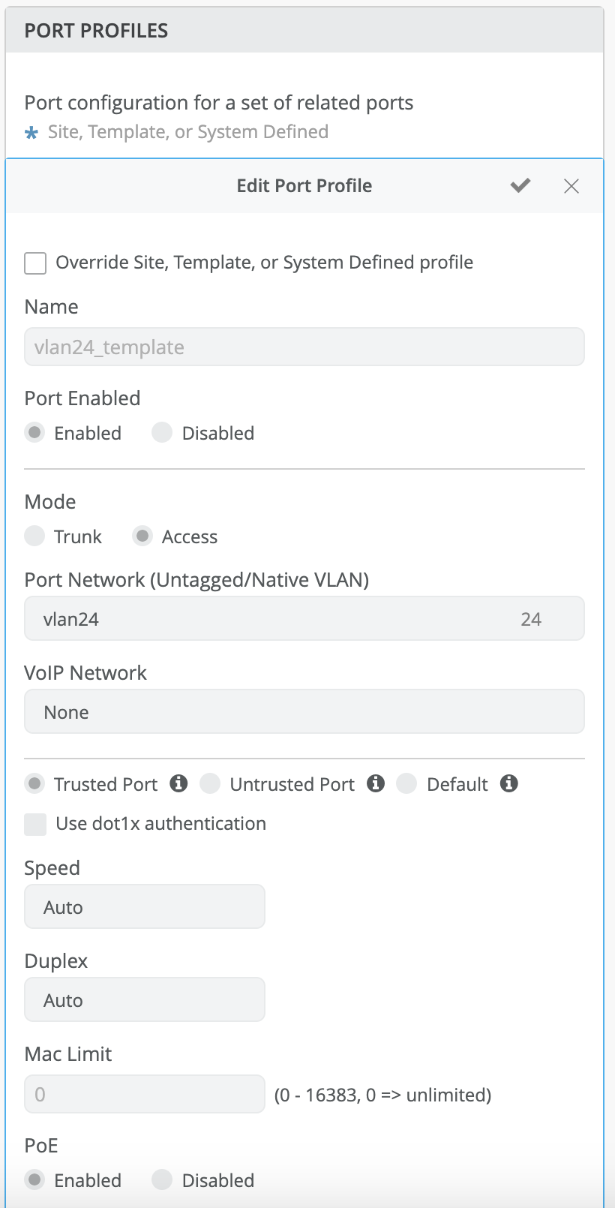Click info icon beside Default option

(509, 783)
